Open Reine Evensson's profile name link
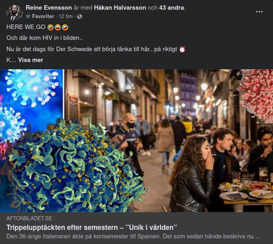This screenshot has width=273, height=244. (49, 8)
